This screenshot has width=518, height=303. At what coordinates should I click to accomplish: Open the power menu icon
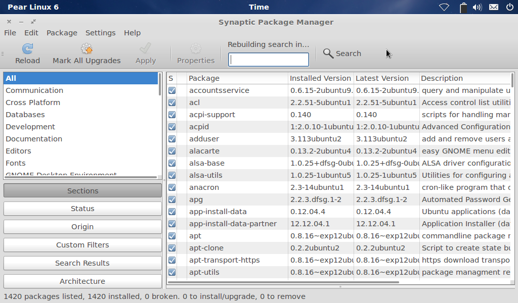(510, 7)
